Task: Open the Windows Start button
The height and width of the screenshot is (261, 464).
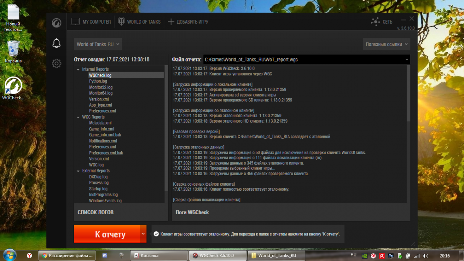Action: (9, 256)
